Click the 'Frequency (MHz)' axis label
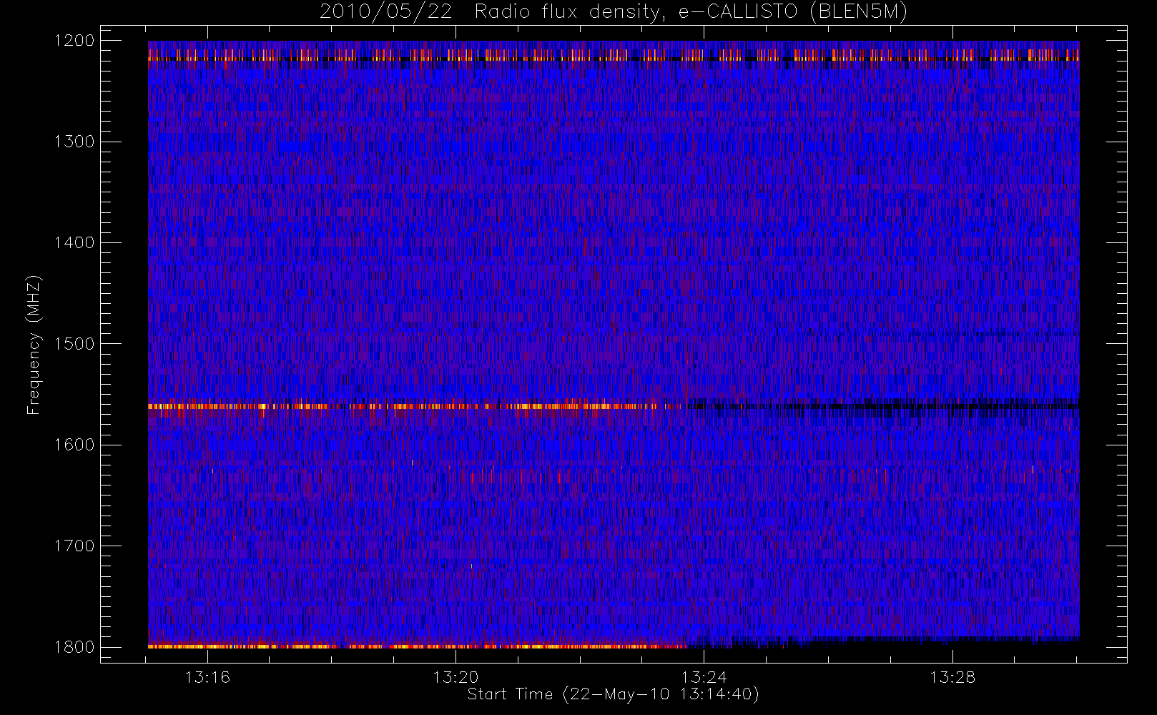Viewport: 1157px width, 715px height. [33, 345]
